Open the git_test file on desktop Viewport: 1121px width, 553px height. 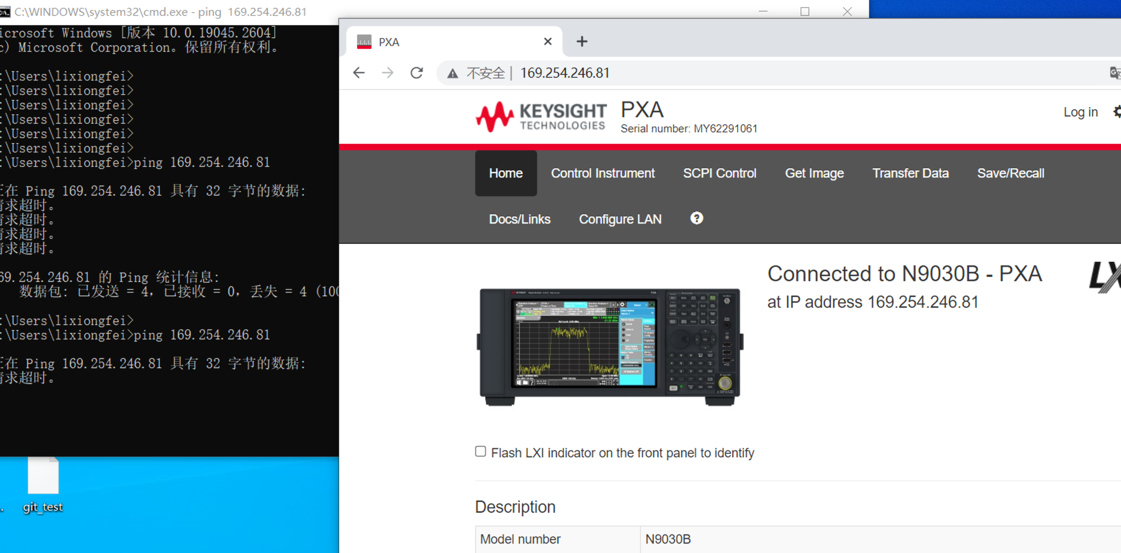click(x=43, y=485)
